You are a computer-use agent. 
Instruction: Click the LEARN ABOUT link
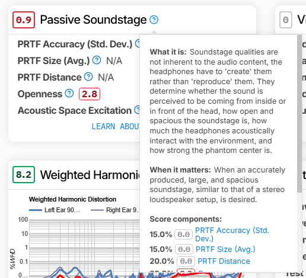click(x=116, y=126)
